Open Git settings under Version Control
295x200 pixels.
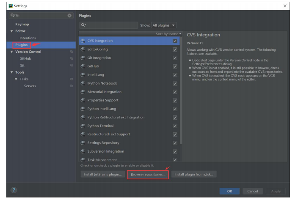(22, 66)
